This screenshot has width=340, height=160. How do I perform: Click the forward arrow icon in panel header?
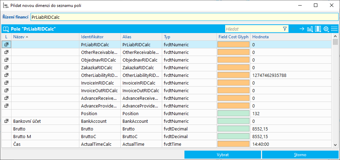point(302,29)
